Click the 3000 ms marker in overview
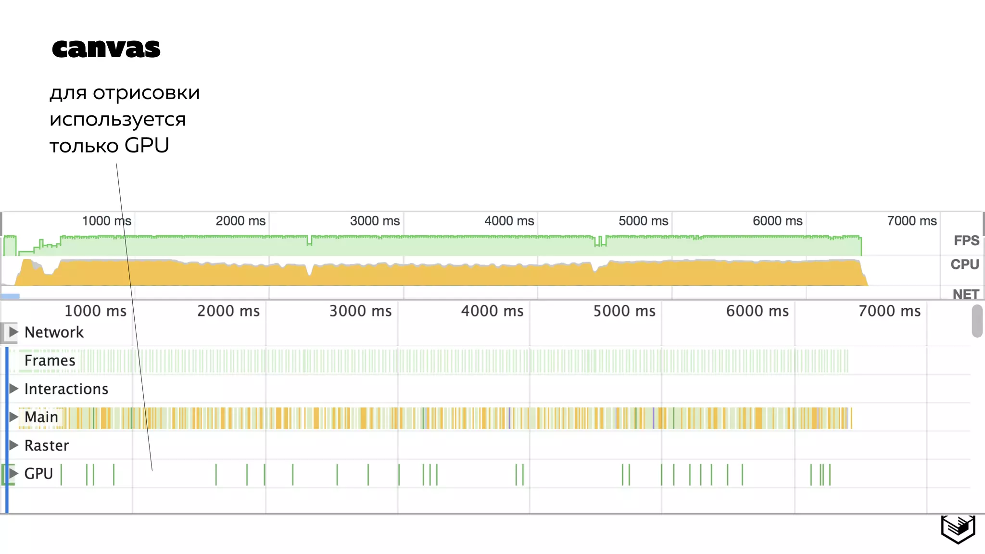The image size is (985, 554). pyautogui.click(x=375, y=221)
